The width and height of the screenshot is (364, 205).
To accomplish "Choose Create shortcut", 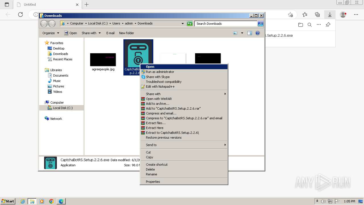I will [x=184, y=165].
